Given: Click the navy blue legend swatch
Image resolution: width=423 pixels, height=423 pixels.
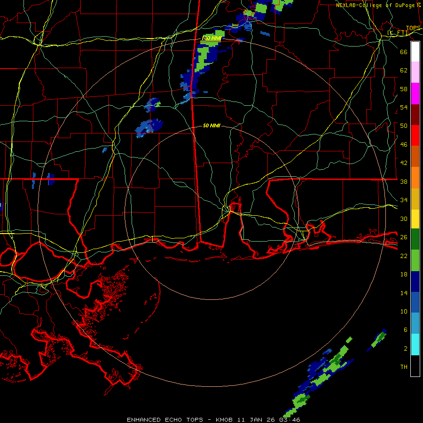Looking at the screenshot, I should tap(415, 282).
